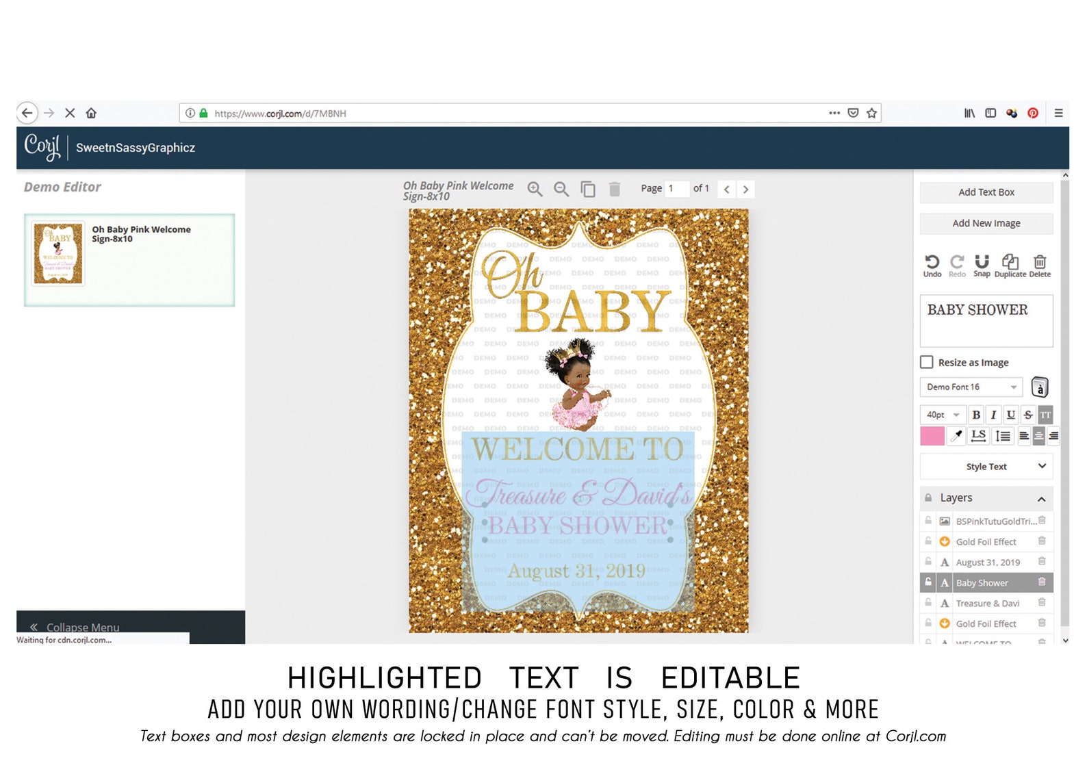Zoom in on the canvas
1087x776 pixels.
(535, 189)
